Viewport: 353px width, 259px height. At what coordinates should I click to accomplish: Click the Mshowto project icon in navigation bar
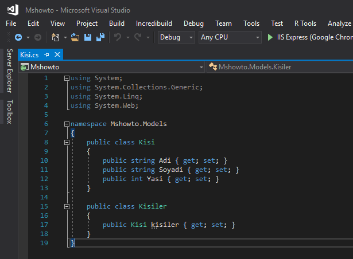pos(24,67)
